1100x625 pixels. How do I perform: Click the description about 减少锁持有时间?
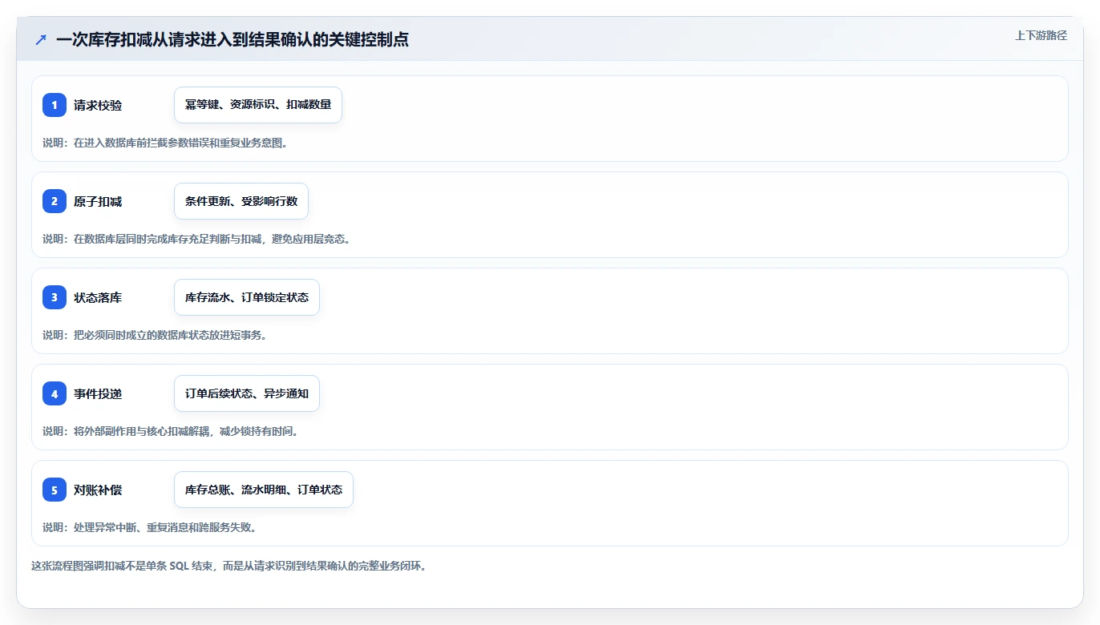click(171, 431)
